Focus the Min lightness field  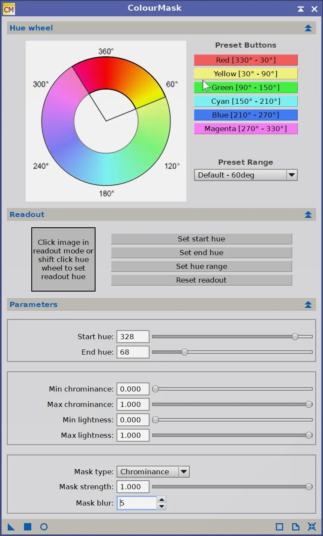[133, 420]
